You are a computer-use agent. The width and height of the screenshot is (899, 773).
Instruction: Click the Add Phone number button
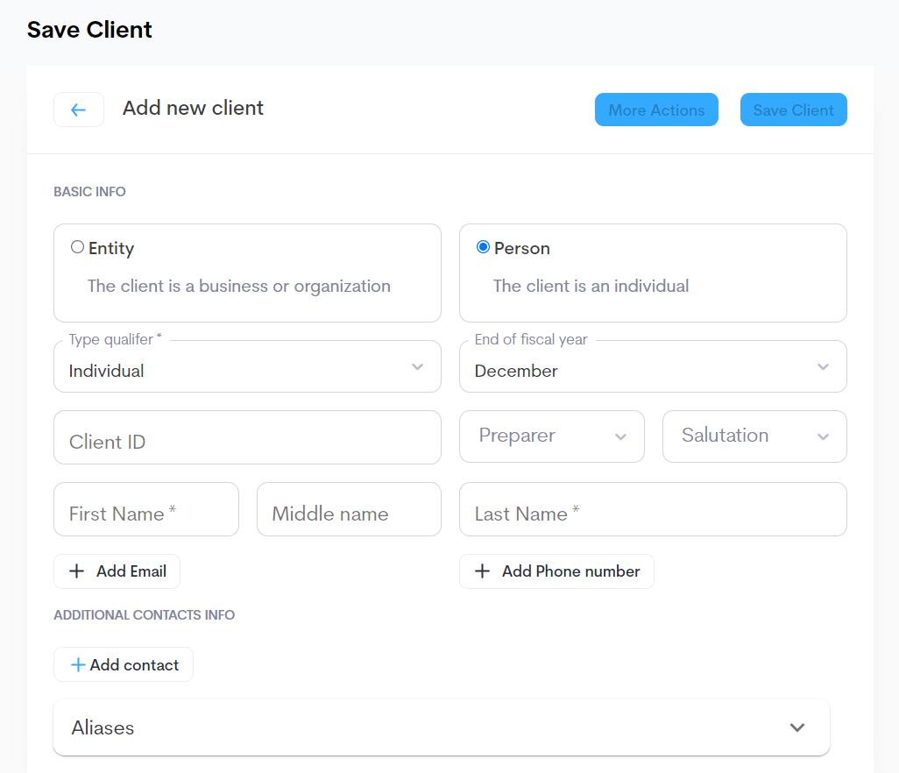556,571
